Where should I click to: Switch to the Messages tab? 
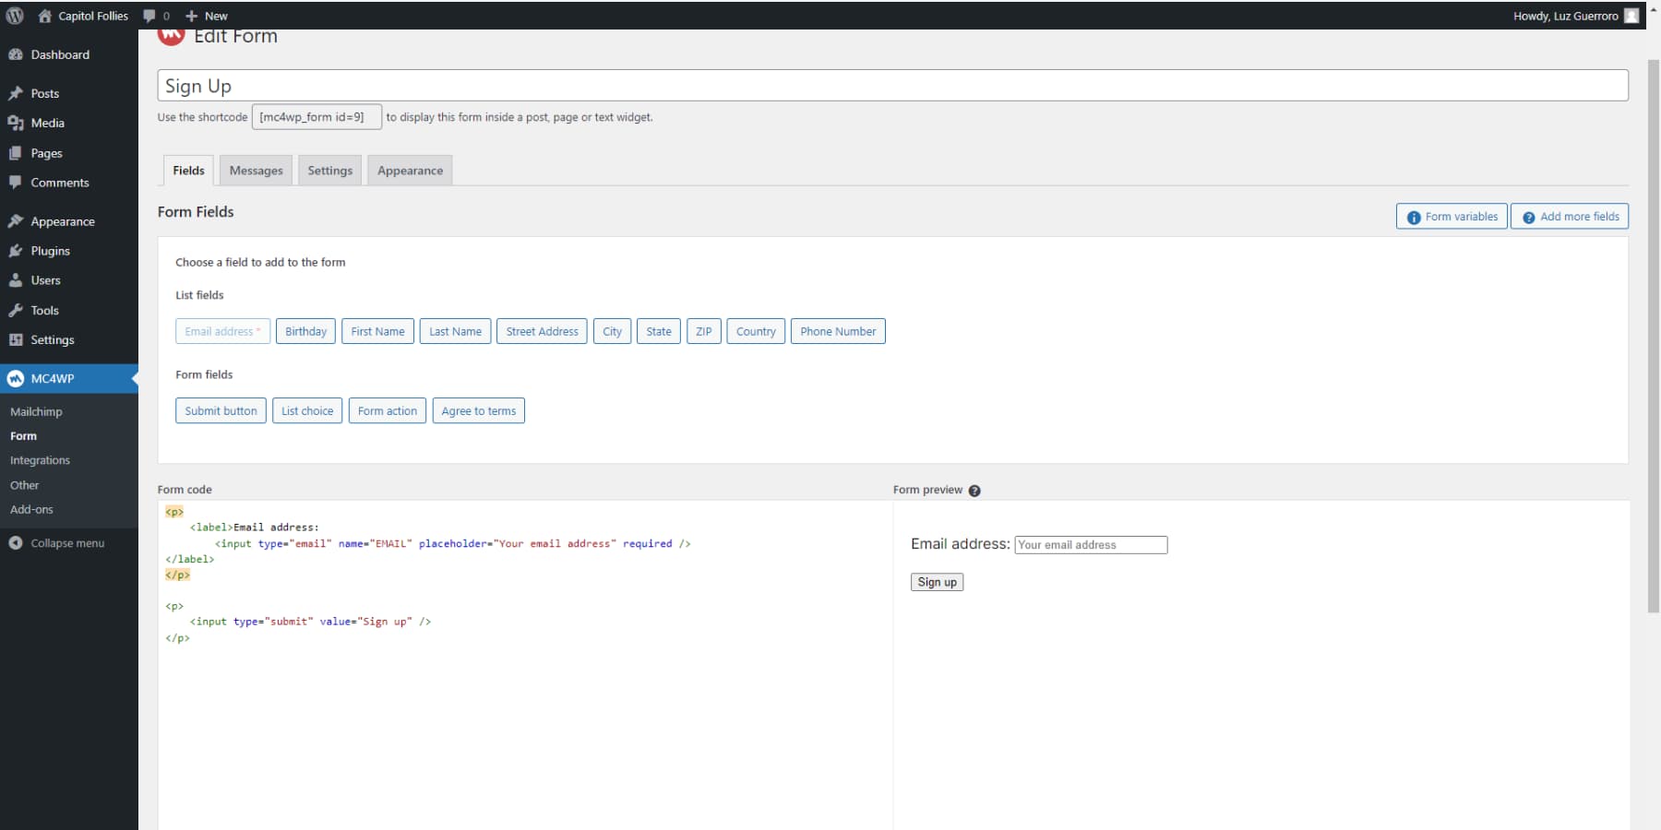pyautogui.click(x=256, y=170)
